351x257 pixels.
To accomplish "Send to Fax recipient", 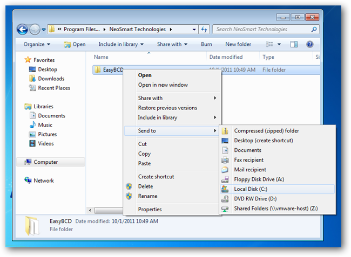I will (278, 160).
